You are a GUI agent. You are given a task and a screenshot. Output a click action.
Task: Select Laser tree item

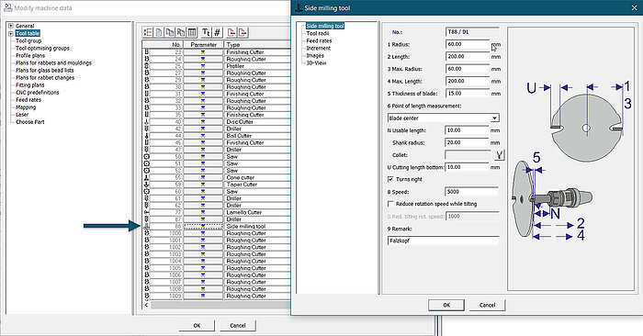click(x=22, y=115)
